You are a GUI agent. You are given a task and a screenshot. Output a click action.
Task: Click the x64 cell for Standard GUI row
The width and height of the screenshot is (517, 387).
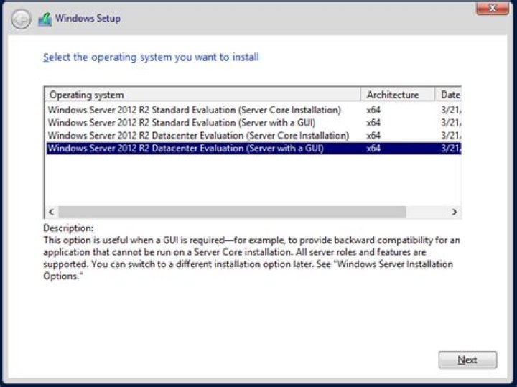(x=373, y=123)
